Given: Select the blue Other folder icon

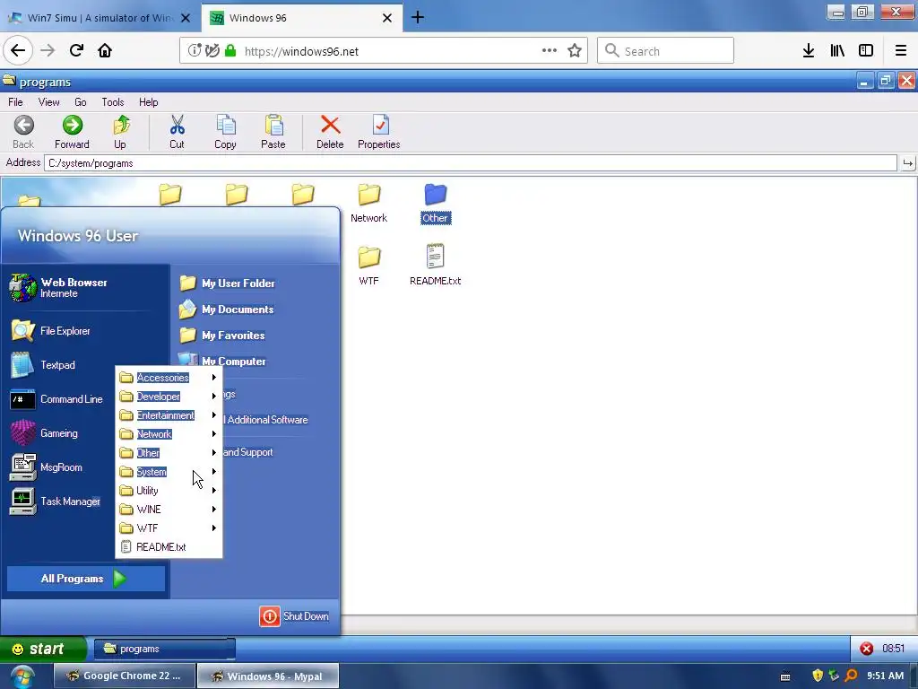Looking at the screenshot, I should pos(435,195).
